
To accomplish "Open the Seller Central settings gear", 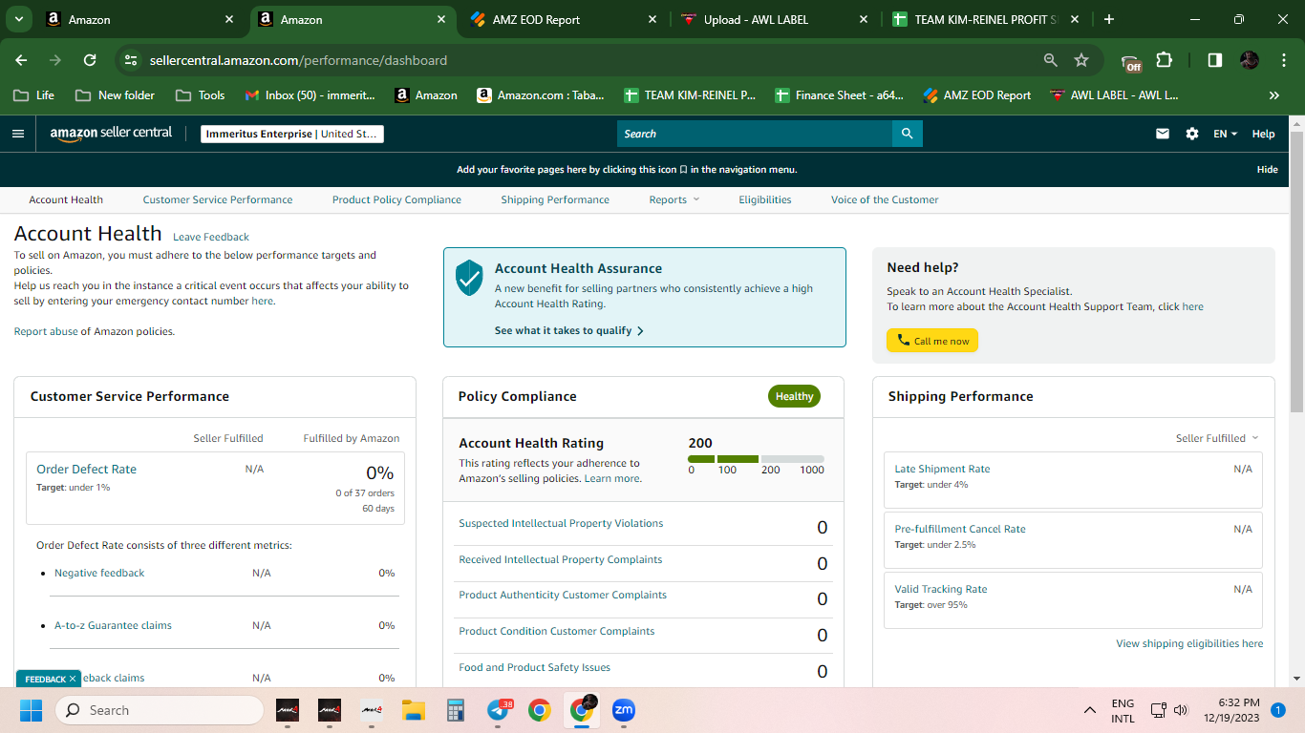I will pyautogui.click(x=1192, y=134).
